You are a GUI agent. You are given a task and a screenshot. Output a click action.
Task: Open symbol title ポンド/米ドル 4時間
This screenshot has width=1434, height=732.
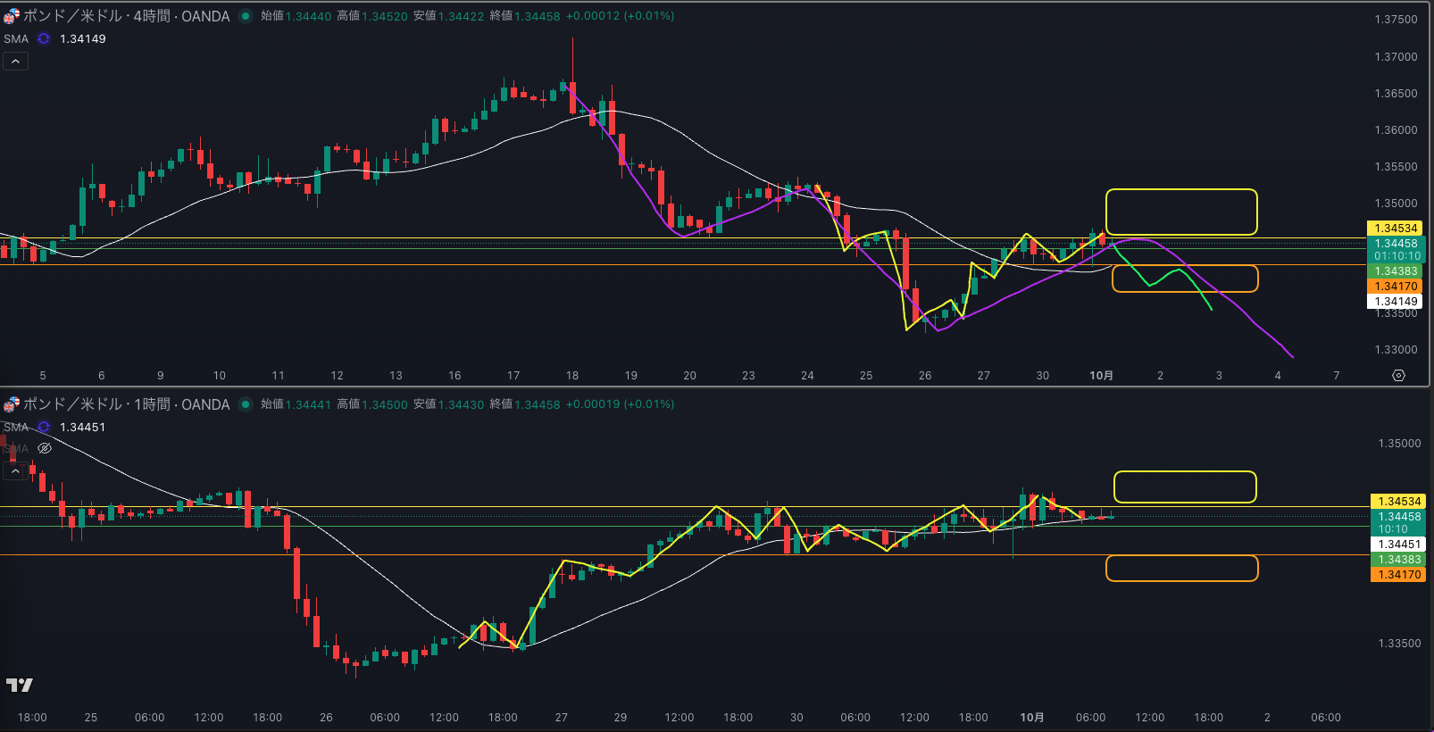(126, 16)
